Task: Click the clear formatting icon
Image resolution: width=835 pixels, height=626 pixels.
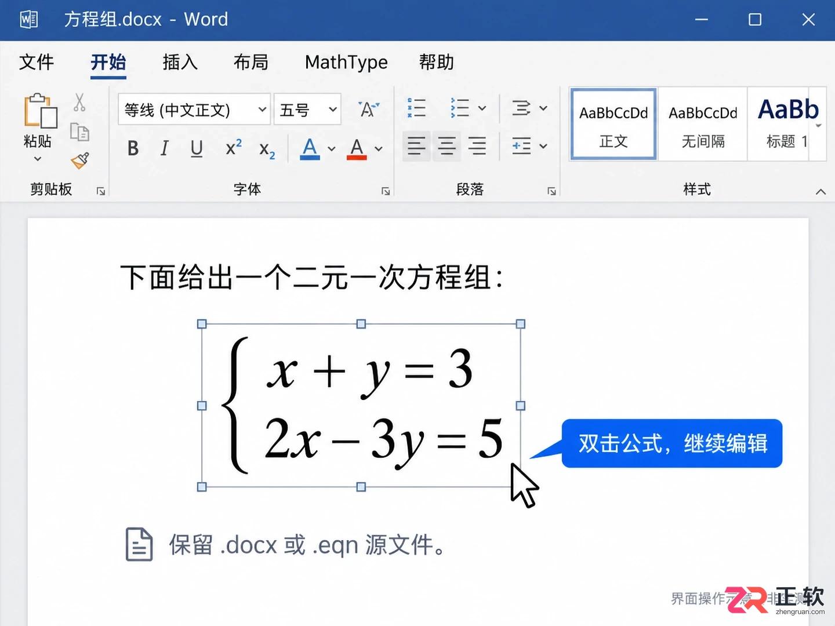Action: coord(368,108)
